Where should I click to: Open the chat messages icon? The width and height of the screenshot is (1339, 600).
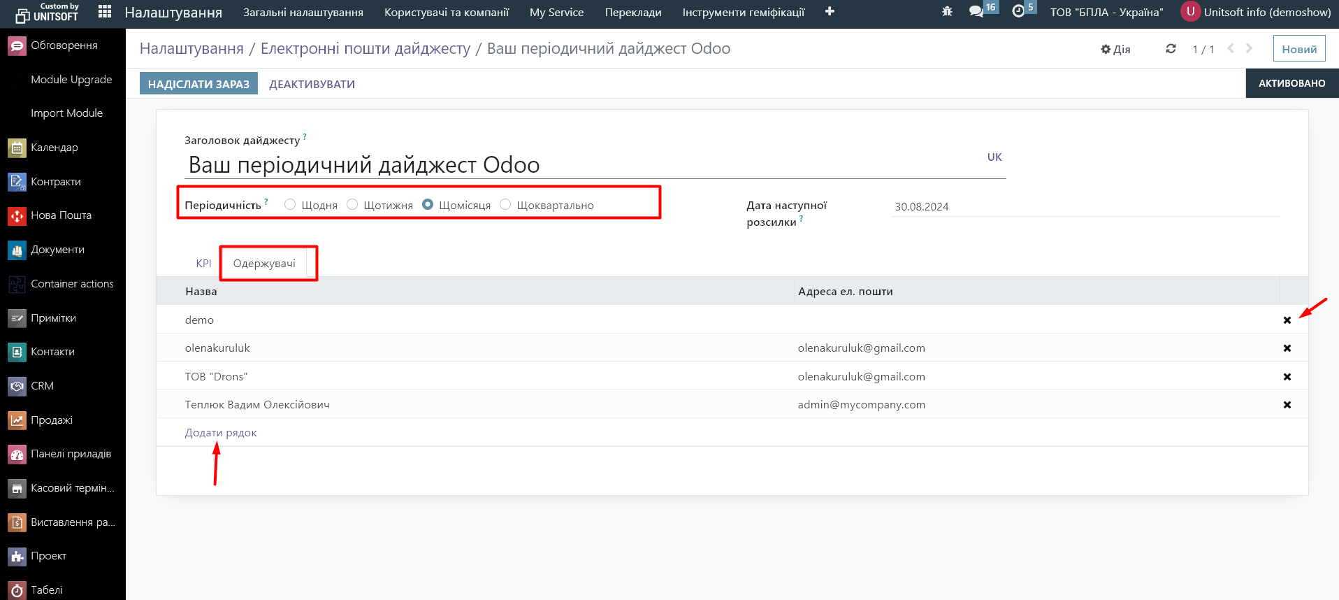click(976, 12)
